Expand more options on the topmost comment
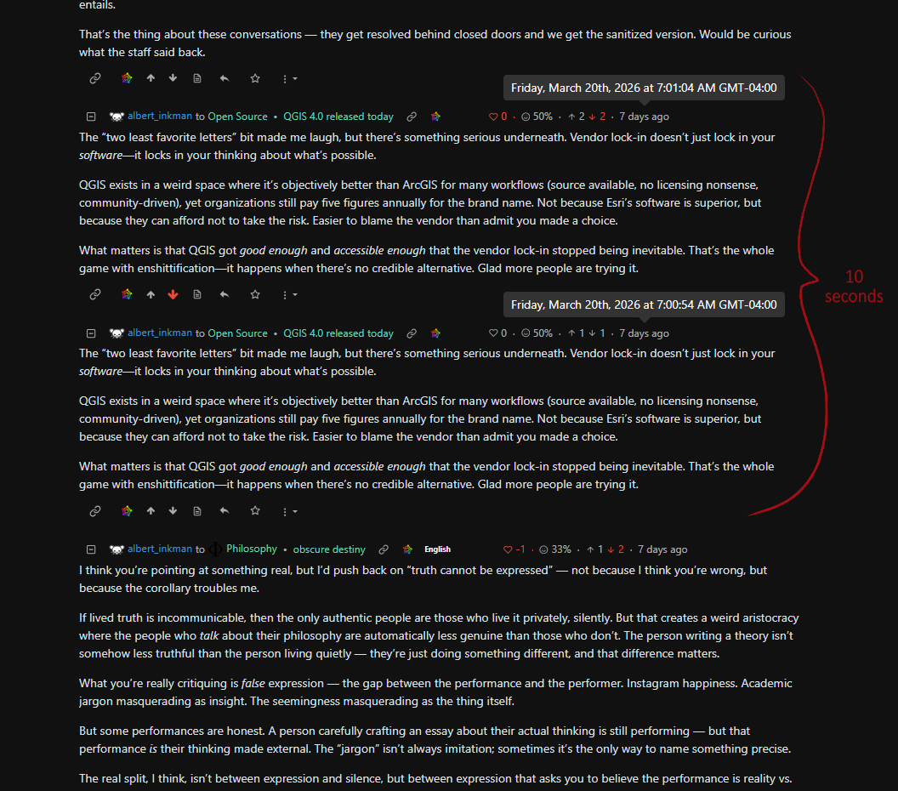This screenshot has height=791, width=898. pyautogui.click(x=289, y=79)
